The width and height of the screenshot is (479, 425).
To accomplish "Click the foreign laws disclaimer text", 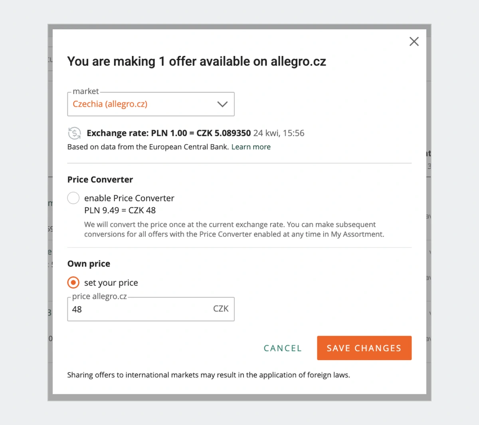I will pyautogui.click(x=209, y=375).
